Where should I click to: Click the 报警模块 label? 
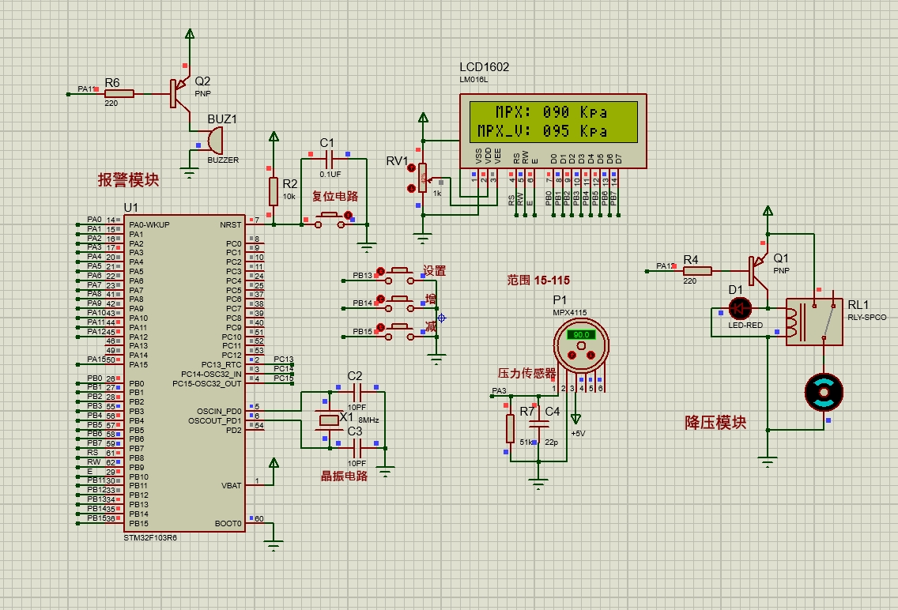tap(128, 179)
